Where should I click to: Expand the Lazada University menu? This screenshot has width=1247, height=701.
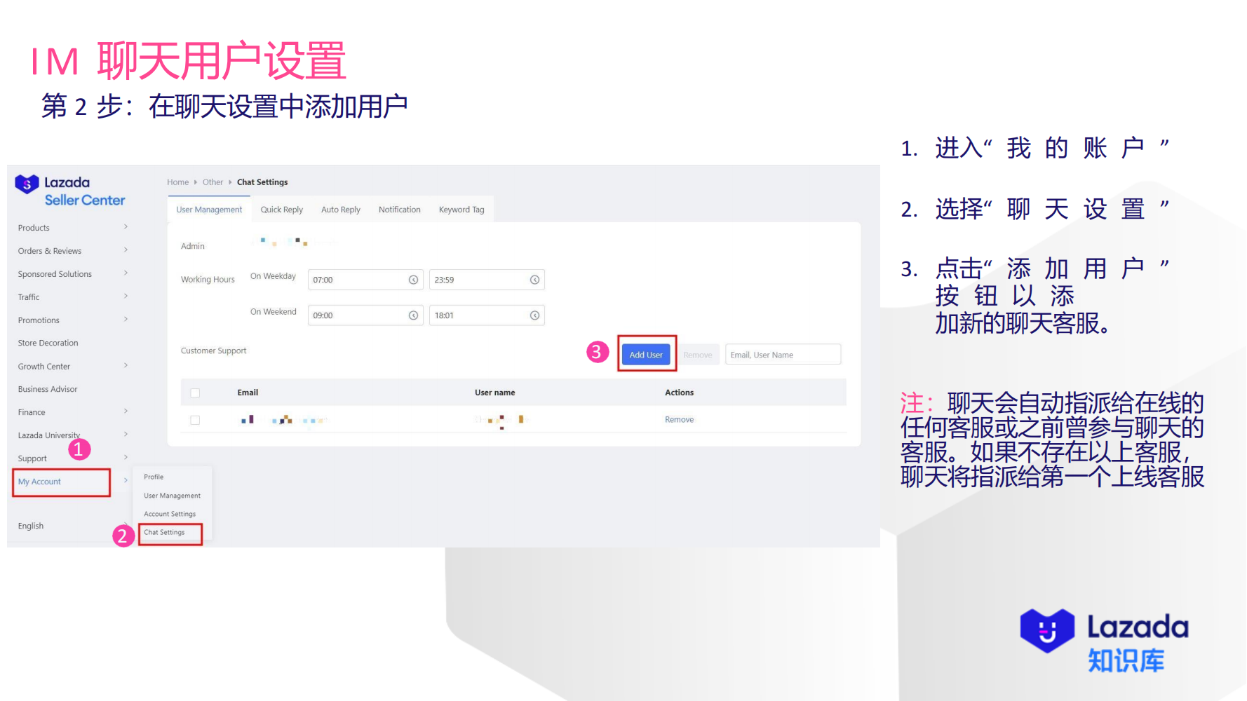click(72, 435)
